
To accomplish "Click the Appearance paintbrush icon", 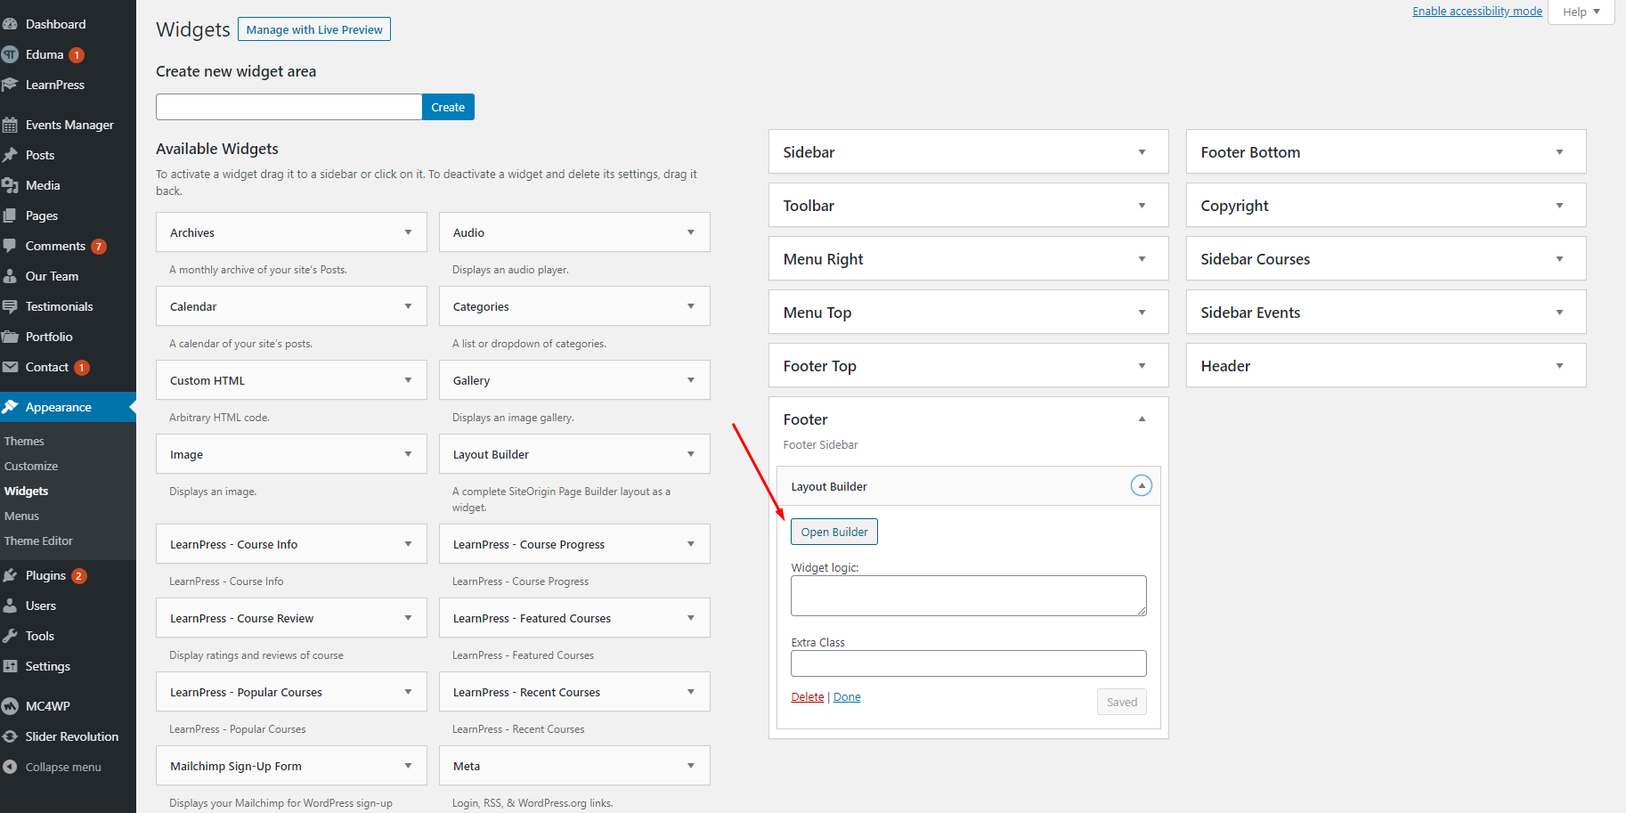I will pyautogui.click(x=10, y=407).
